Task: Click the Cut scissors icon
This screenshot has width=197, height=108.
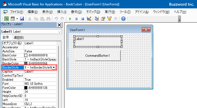Action: (30, 19)
